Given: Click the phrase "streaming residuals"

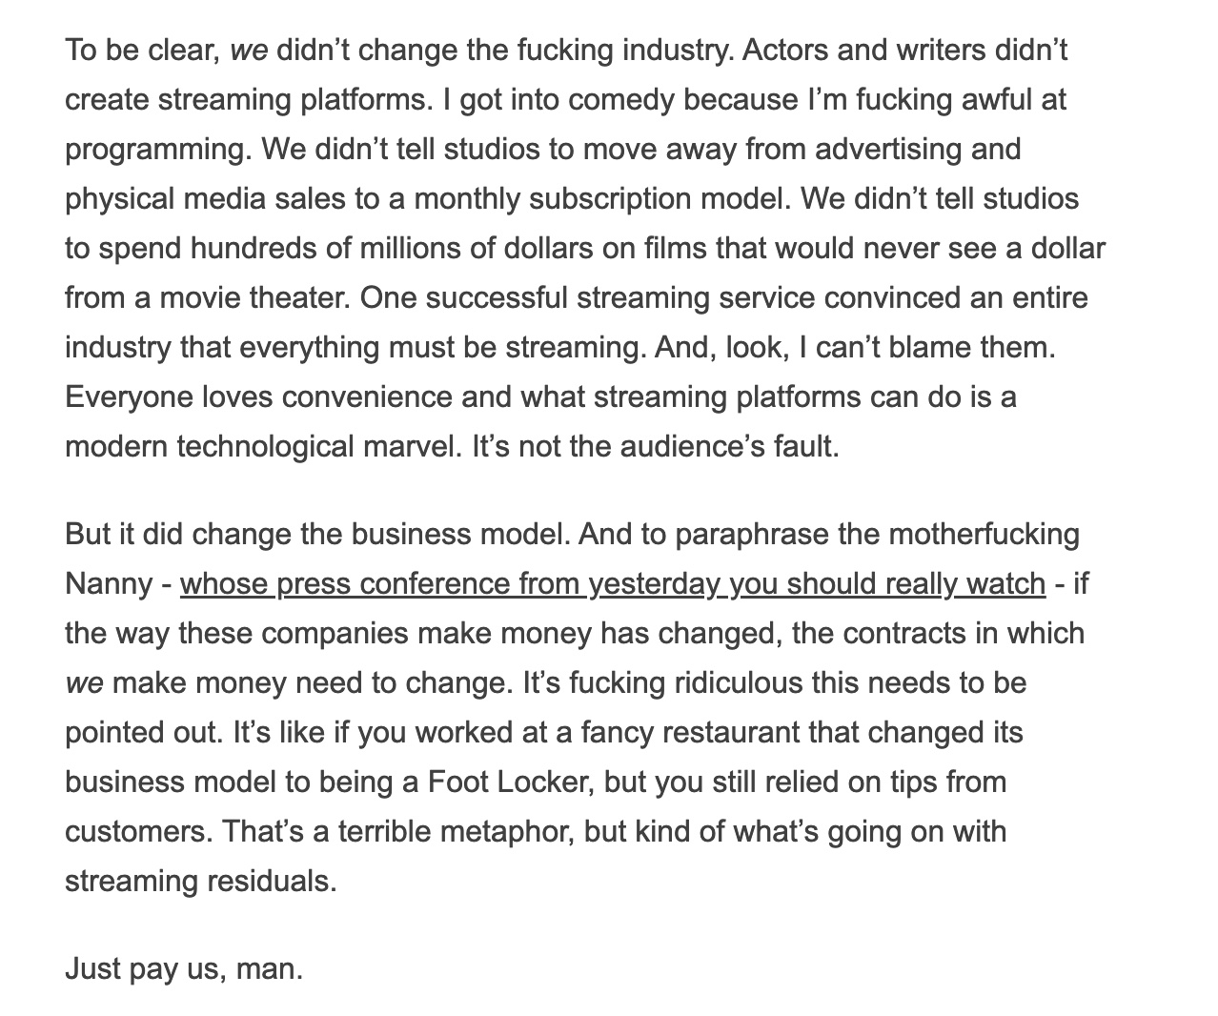Looking at the screenshot, I should point(199,881).
